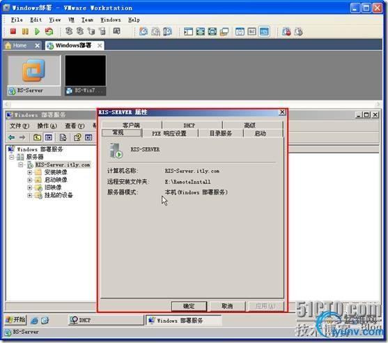Click the Quick Switch mode icon
Screen dimensions: 388x343
pyautogui.click(x=212, y=31)
